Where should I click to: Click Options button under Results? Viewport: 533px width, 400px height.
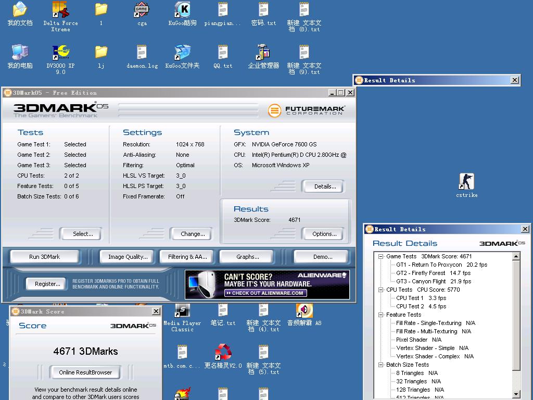324,234
